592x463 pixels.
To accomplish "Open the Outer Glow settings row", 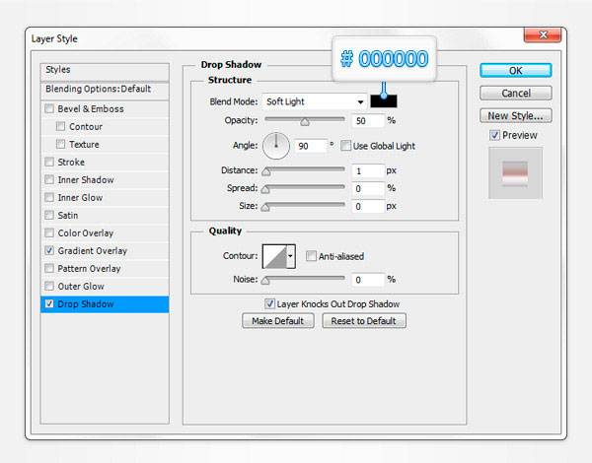I will click(105, 286).
